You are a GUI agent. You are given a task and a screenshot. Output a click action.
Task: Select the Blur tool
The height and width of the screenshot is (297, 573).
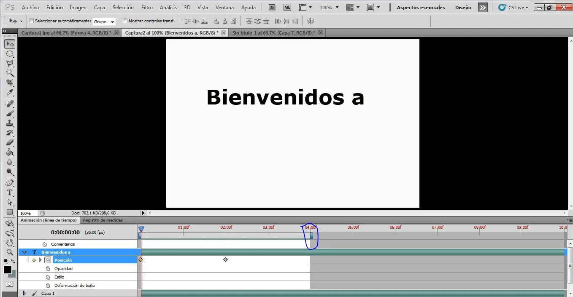coord(10,162)
